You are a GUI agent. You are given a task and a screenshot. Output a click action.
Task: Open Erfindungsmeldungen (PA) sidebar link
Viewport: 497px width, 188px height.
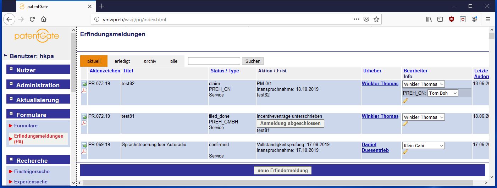tap(39, 139)
